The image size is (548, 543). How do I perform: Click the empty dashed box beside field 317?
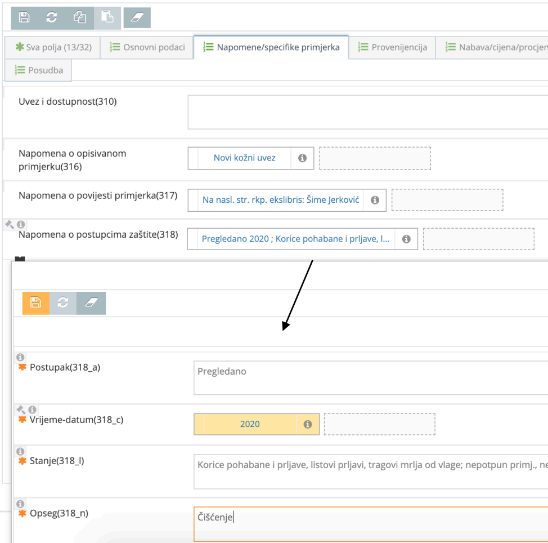(447, 200)
